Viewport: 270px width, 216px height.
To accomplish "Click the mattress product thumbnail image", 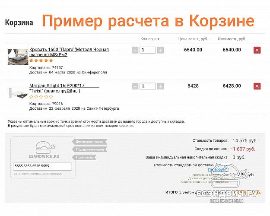I will (x=18, y=93).
